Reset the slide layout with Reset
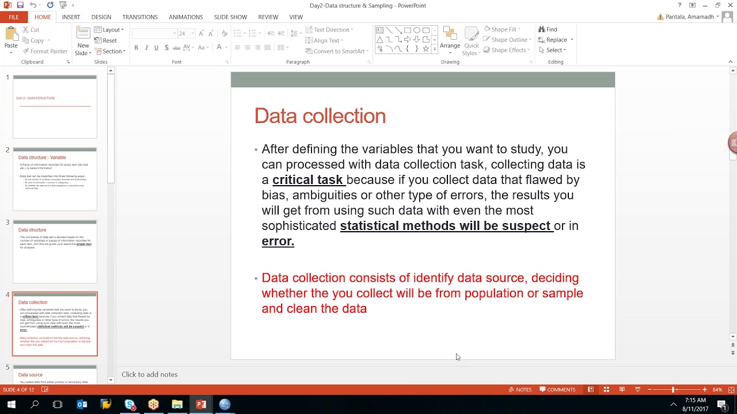 (x=105, y=40)
